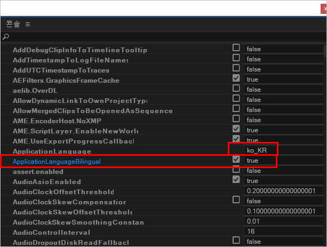Viewport: 327px width, 247px height.
Task: Enable the AudioClockSkewCompensation checkbox
Action: [236, 200]
